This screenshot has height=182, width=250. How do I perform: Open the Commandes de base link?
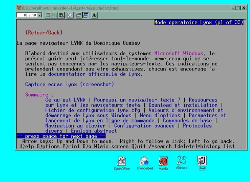click(x=187, y=120)
